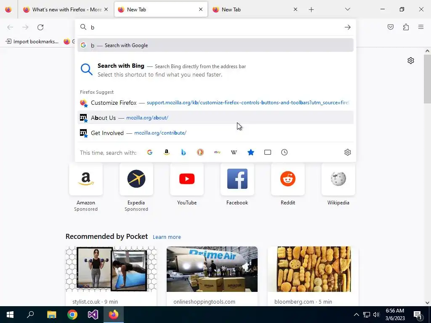Open the network status tray icon
Image resolution: width=431 pixels, height=323 pixels.
coord(367,315)
